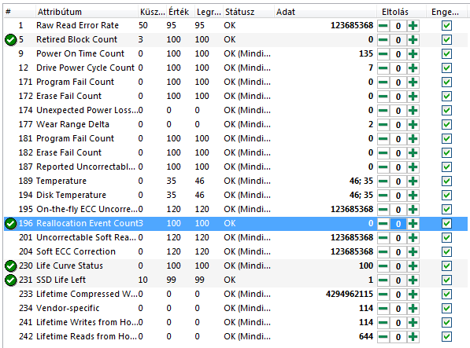The image size is (470, 348).
Task: Uncheck enable box for Raw Read Error Rate
Action: tap(446, 26)
